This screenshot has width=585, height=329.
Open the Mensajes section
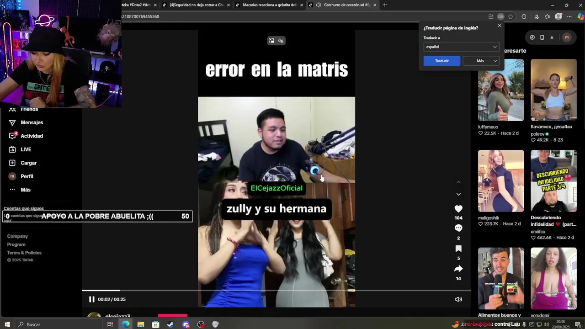(x=26, y=122)
